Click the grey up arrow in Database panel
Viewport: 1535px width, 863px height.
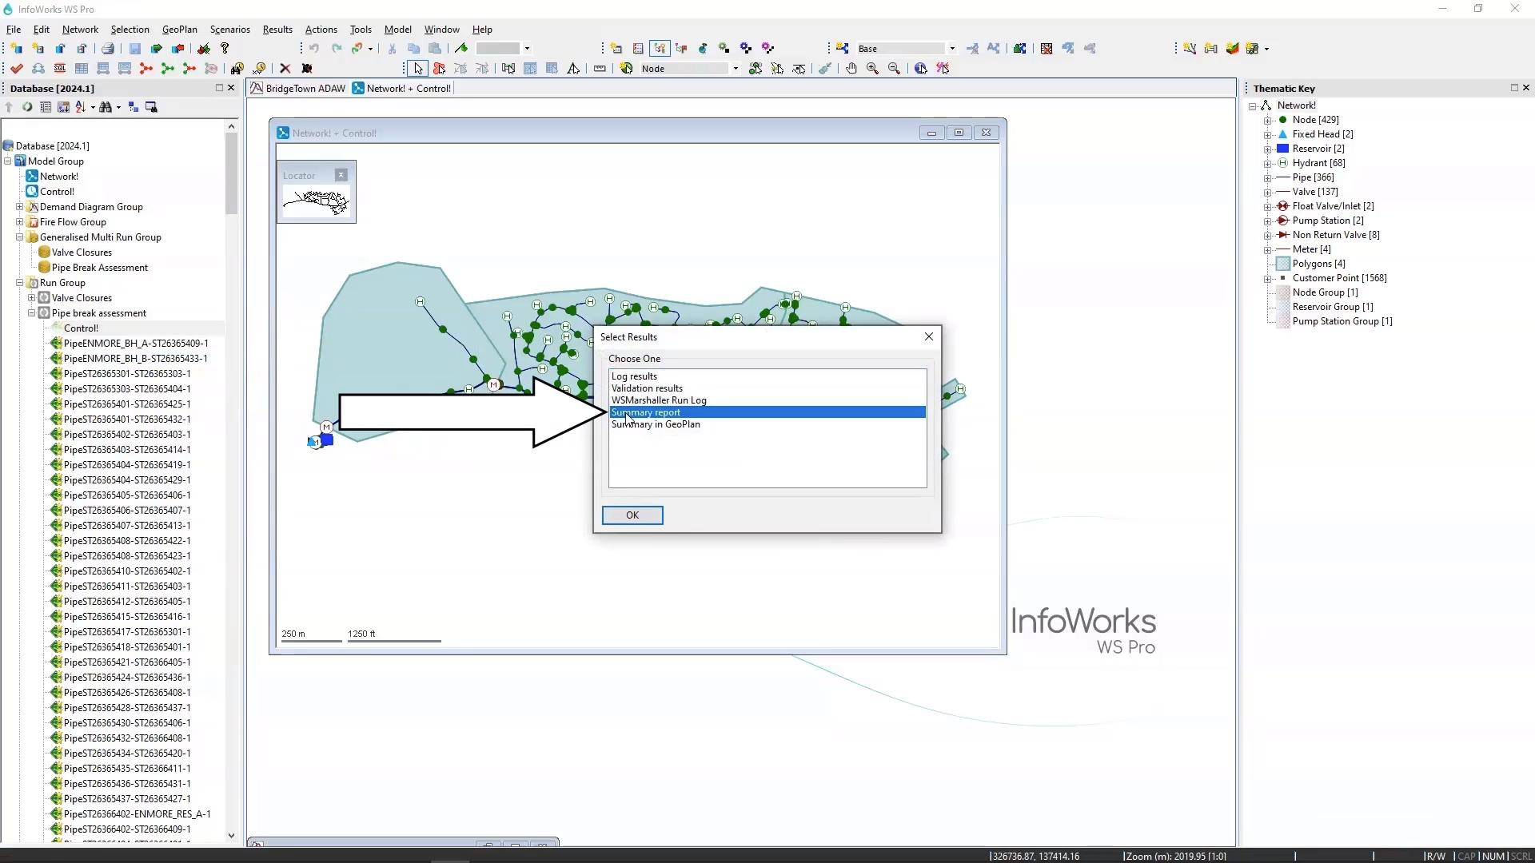9,107
